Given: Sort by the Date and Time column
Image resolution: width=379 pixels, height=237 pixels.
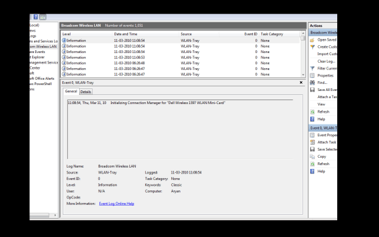Looking at the screenshot, I should (x=146, y=34).
